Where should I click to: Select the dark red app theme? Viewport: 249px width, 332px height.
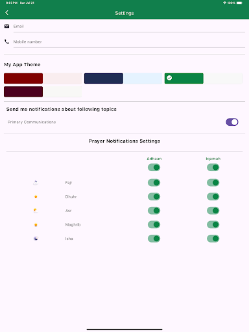click(43, 78)
